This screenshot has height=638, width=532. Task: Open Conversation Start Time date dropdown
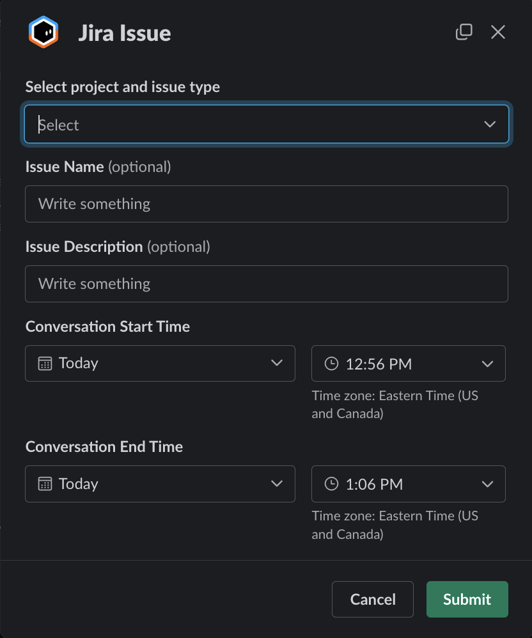click(x=160, y=364)
